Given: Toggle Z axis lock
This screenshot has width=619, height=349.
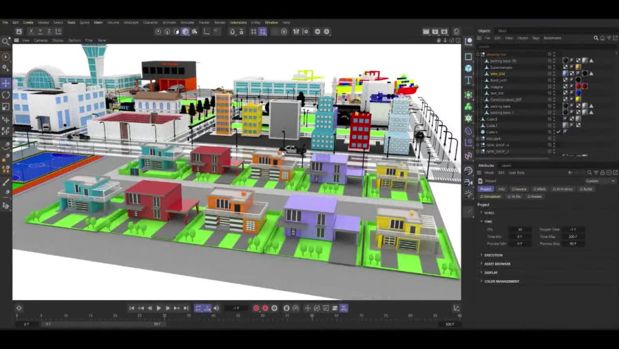Looking at the screenshot, I should (49, 31).
